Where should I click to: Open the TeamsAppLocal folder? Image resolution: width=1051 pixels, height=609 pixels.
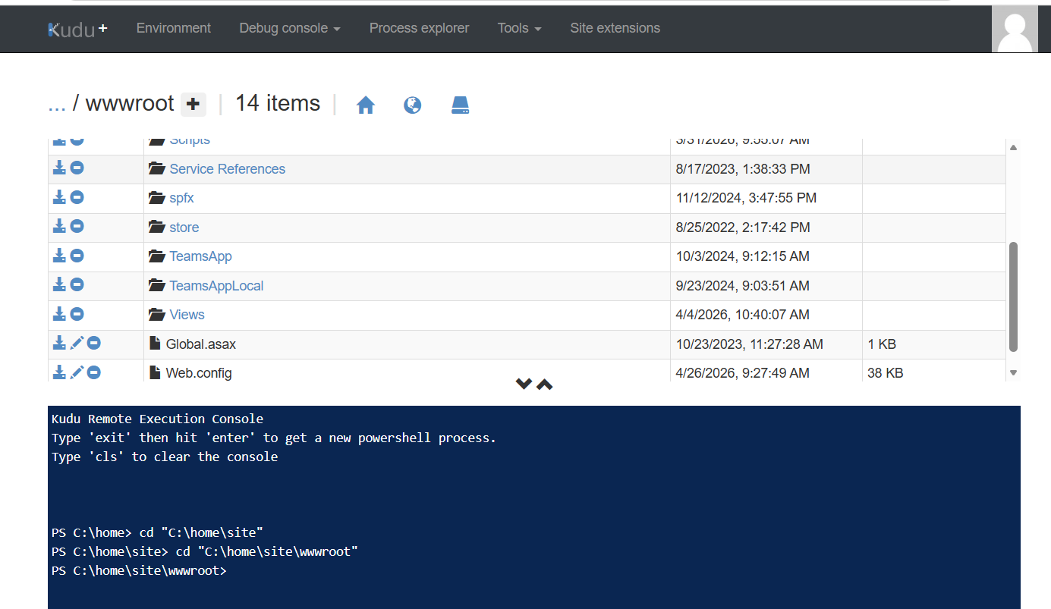216,286
